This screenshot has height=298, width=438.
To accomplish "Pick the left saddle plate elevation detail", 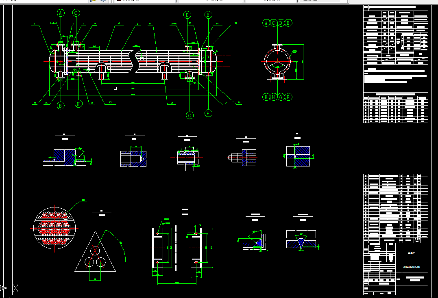I will (x=157, y=248).
